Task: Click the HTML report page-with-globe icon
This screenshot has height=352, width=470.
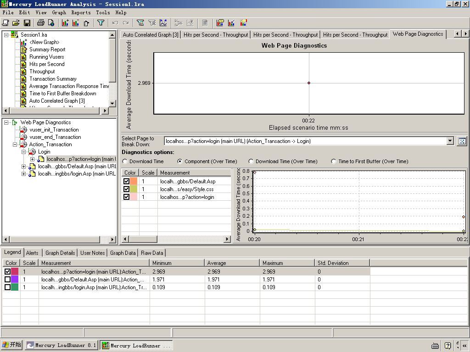Action: 51,23
